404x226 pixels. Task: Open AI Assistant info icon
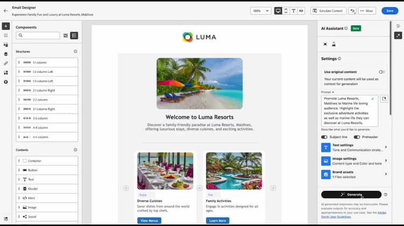(346, 28)
